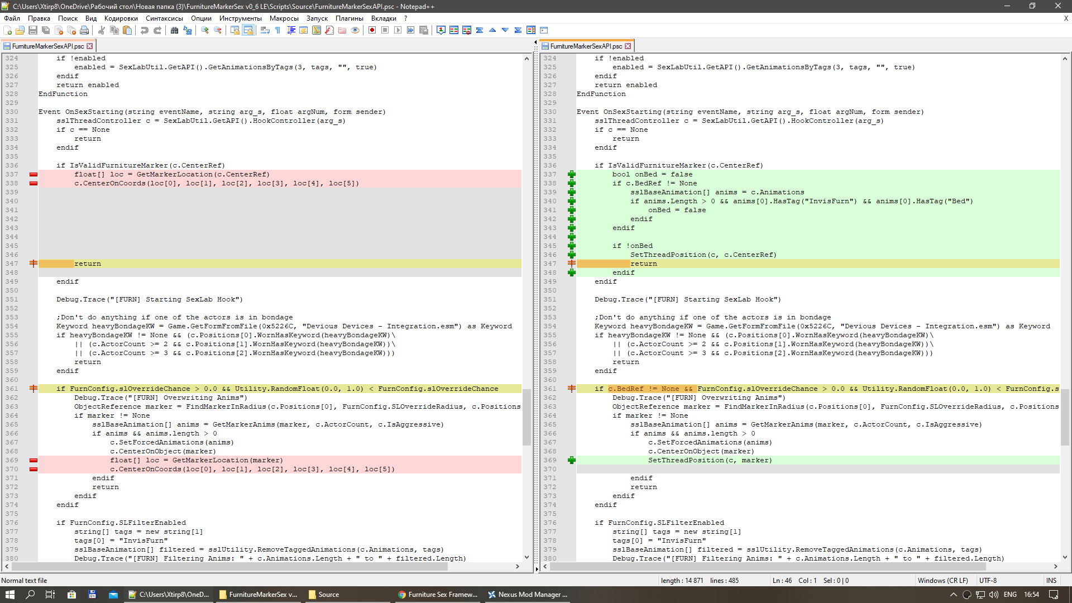
Task: Toggle Compare navigation bar icon
Action: pos(531,30)
